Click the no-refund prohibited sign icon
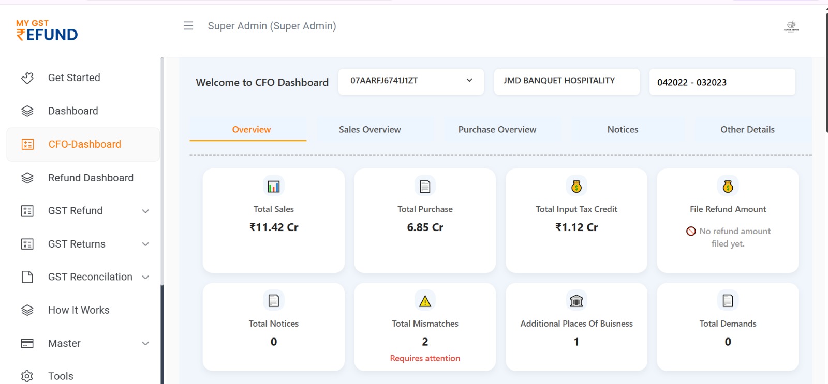 tap(691, 231)
